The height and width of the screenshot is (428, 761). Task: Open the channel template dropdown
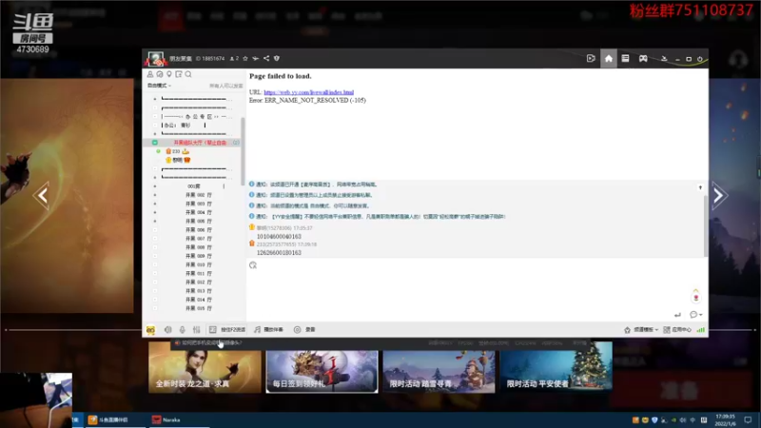coord(641,330)
